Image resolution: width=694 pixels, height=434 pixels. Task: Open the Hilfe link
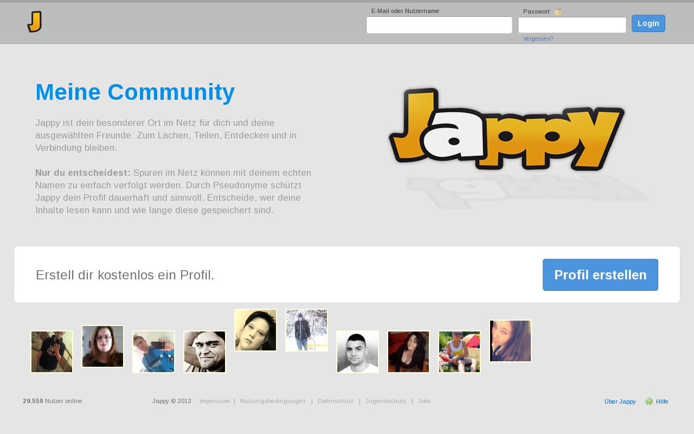coord(662,401)
